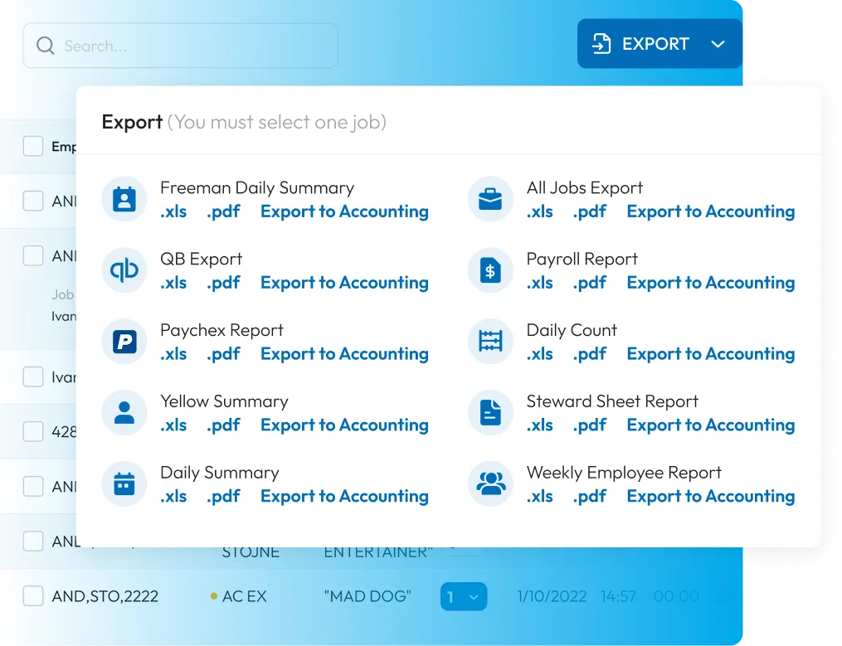Select Export to Accounting for Payroll Report
The width and height of the screenshot is (842, 646).
point(710,283)
